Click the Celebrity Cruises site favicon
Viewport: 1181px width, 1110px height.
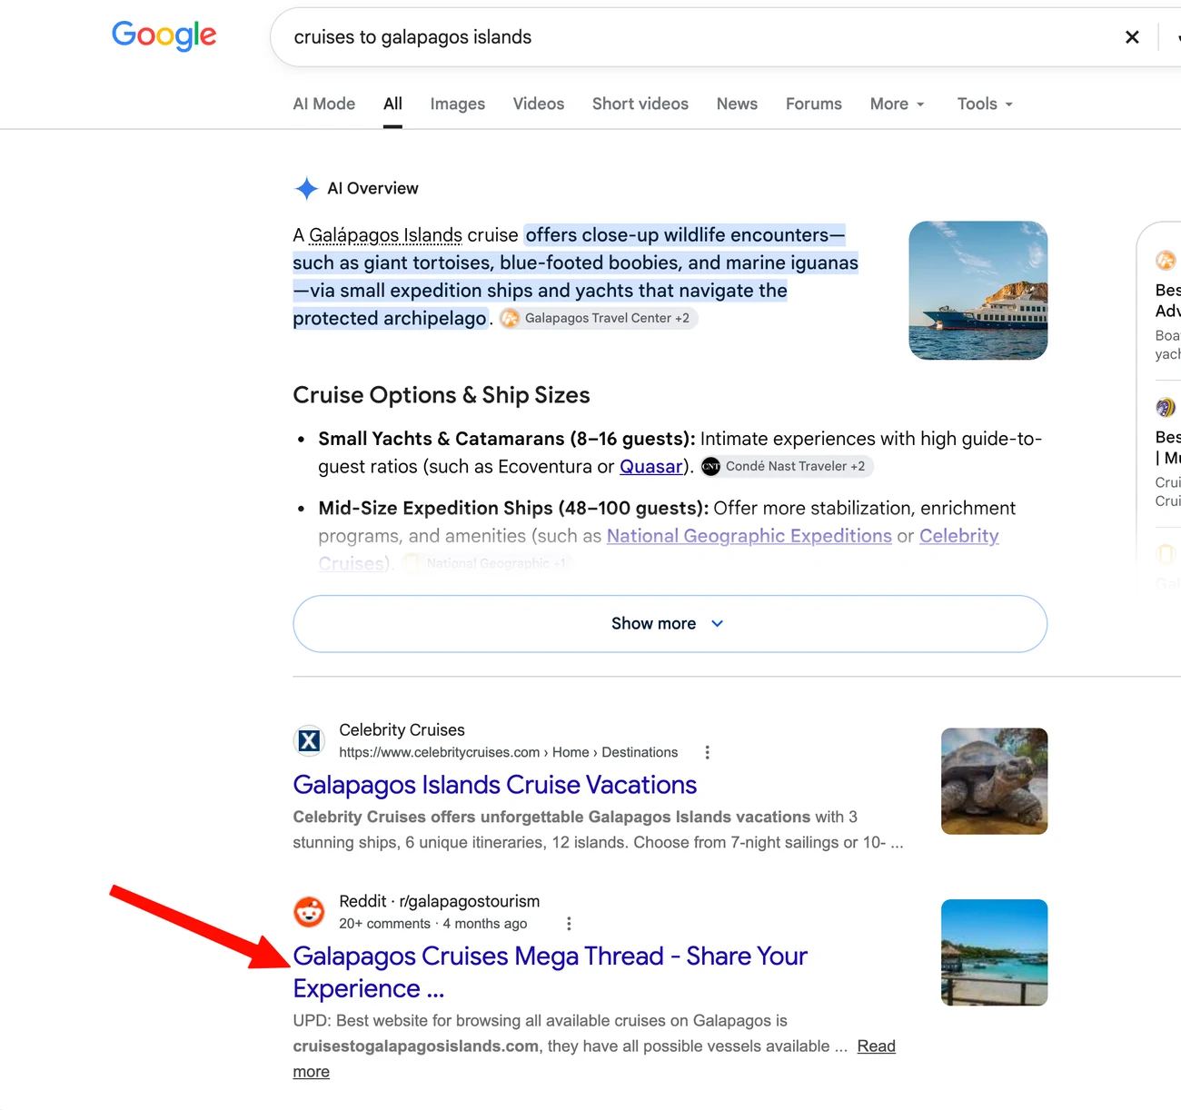(x=309, y=741)
